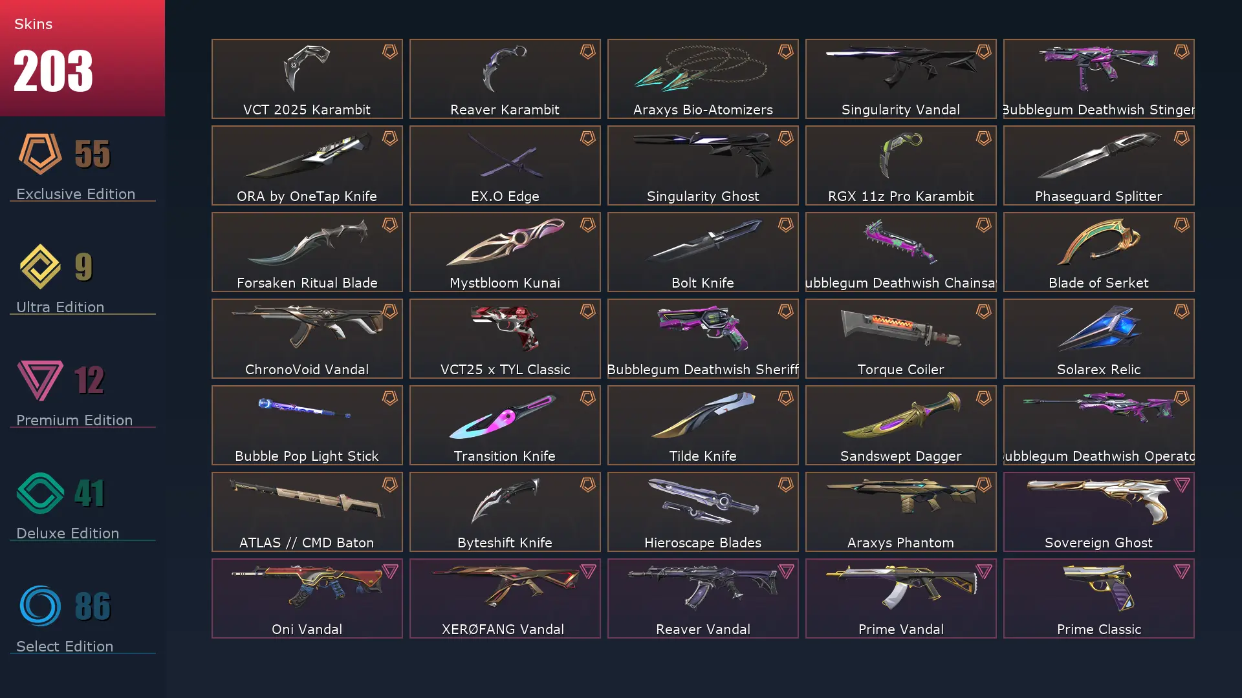Select the Premium Edition label
This screenshot has height=698, width=1242.
74,420
